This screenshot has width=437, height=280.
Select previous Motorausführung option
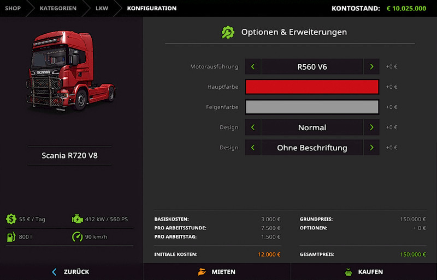[x=253, y=66]
